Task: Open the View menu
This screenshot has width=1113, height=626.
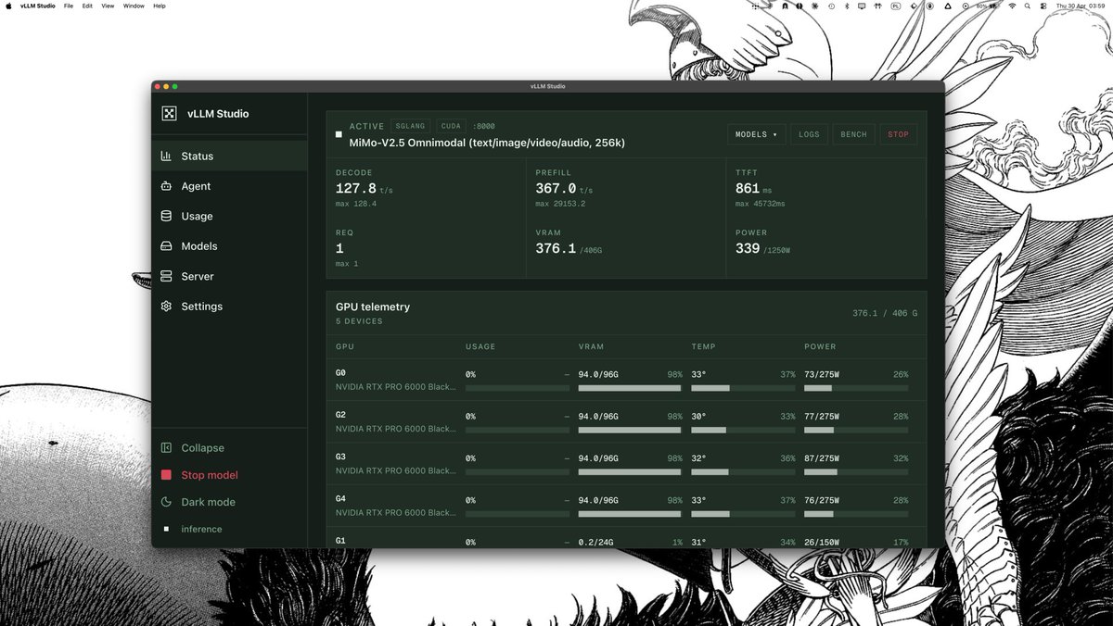Action: (108, 6)
